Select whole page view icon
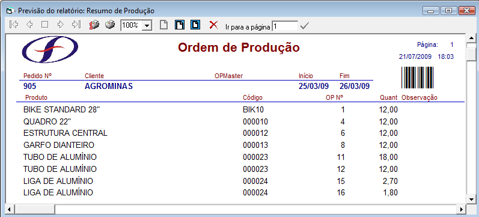 (164, 25)
